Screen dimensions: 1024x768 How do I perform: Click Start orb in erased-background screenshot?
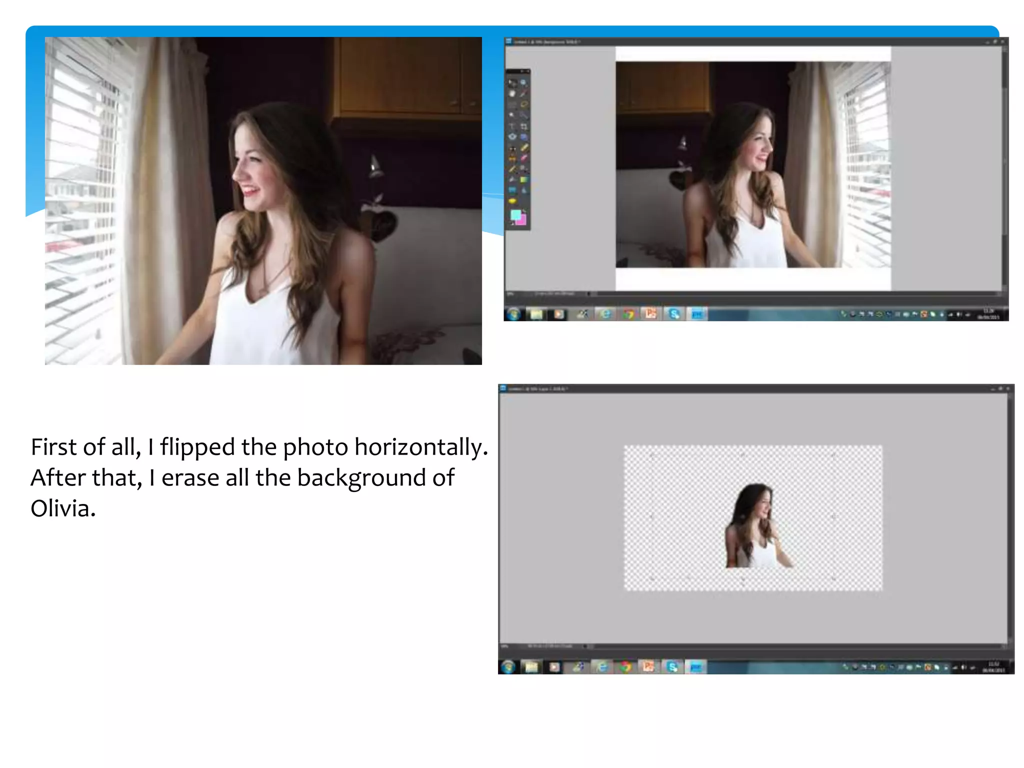tap(508, 666)
